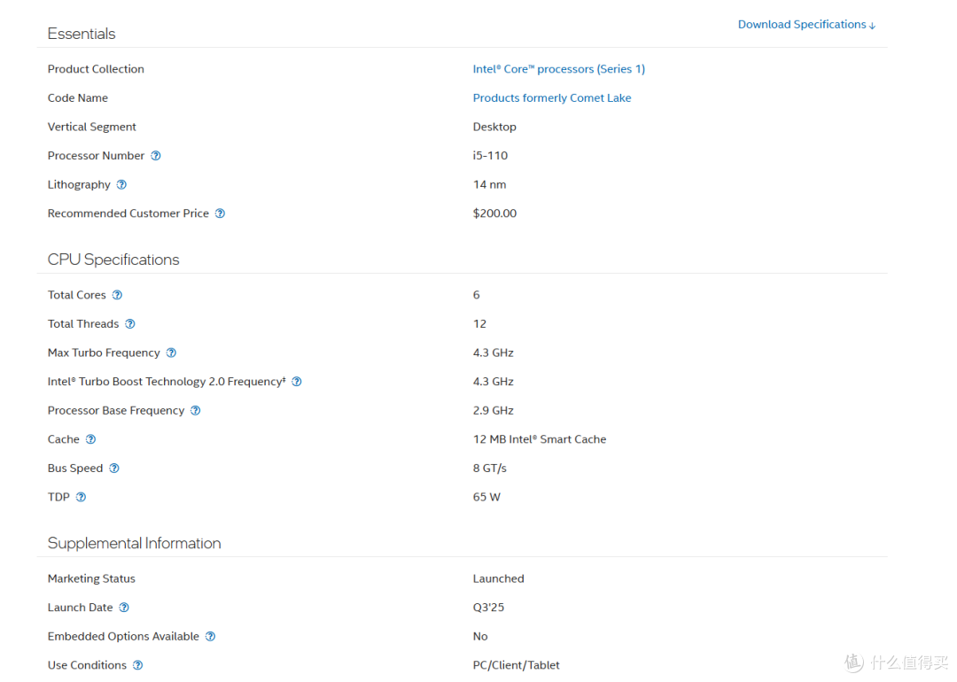Select the Max Turbo Frequency 4.3 GHz value
This screenshot has height=682, width=957.
tap(494, 353)
